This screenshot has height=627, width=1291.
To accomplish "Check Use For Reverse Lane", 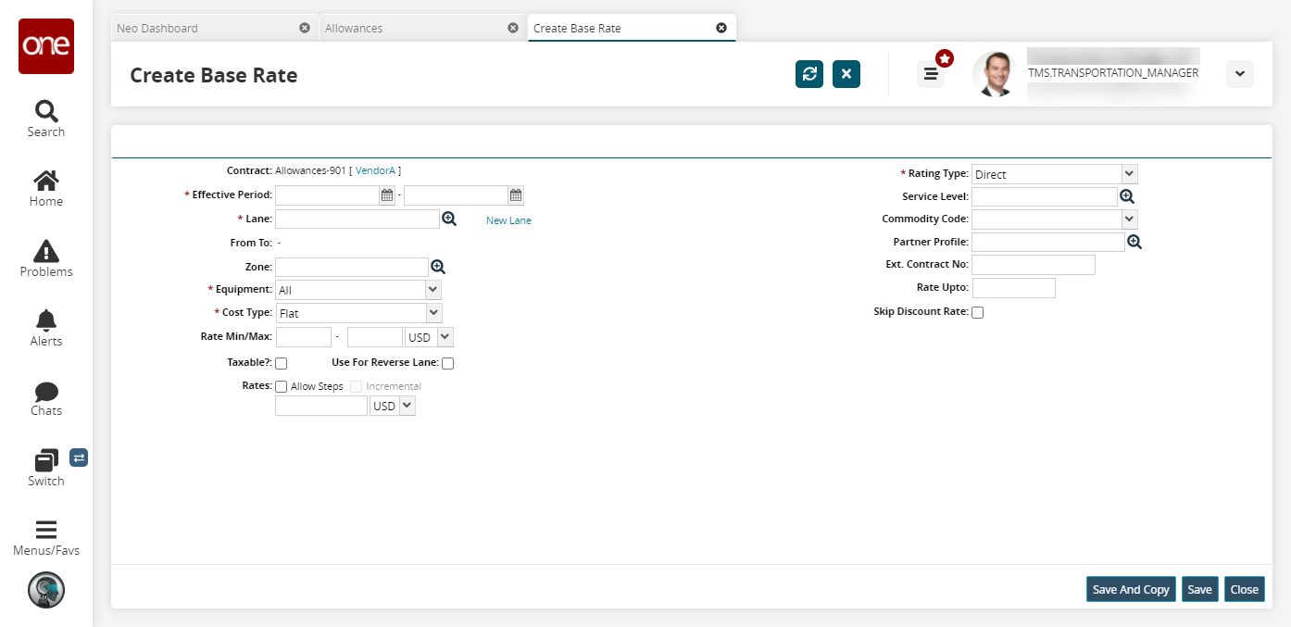I will tap(448, 364).
